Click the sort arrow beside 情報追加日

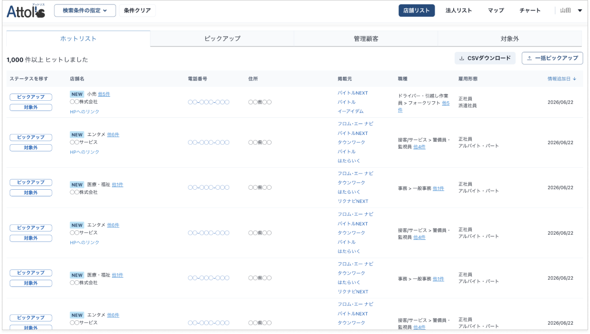pyautogui.click(x=574, y=79)
